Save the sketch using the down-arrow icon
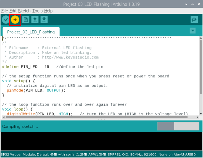 (x=44, y=20)
